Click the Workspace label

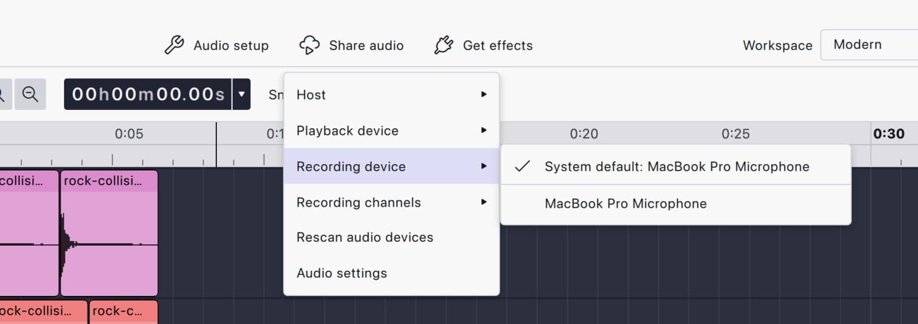777,45
